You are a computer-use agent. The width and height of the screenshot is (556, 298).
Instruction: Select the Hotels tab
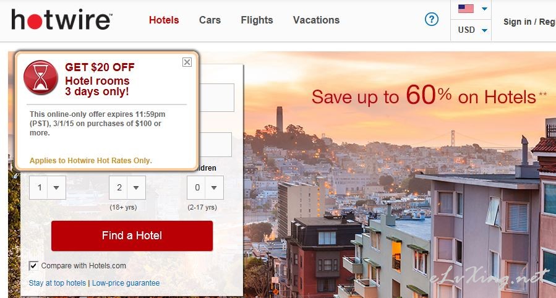pos(164,20)
